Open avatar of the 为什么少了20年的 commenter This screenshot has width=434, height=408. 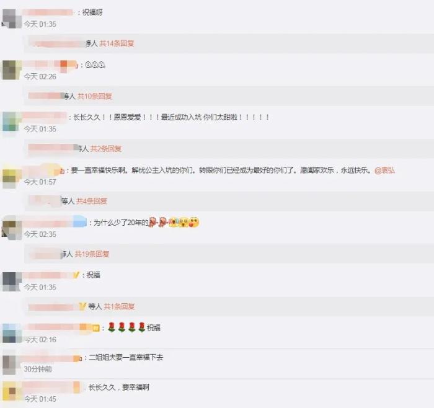(x=12, y=228)
